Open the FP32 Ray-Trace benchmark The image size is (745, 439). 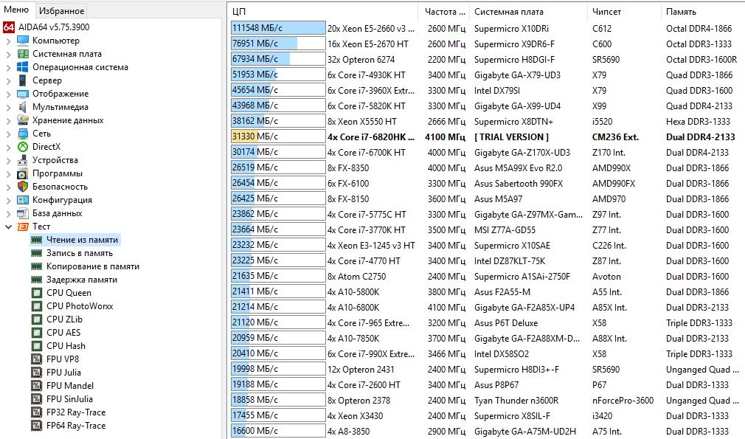(x=76, y=412)
